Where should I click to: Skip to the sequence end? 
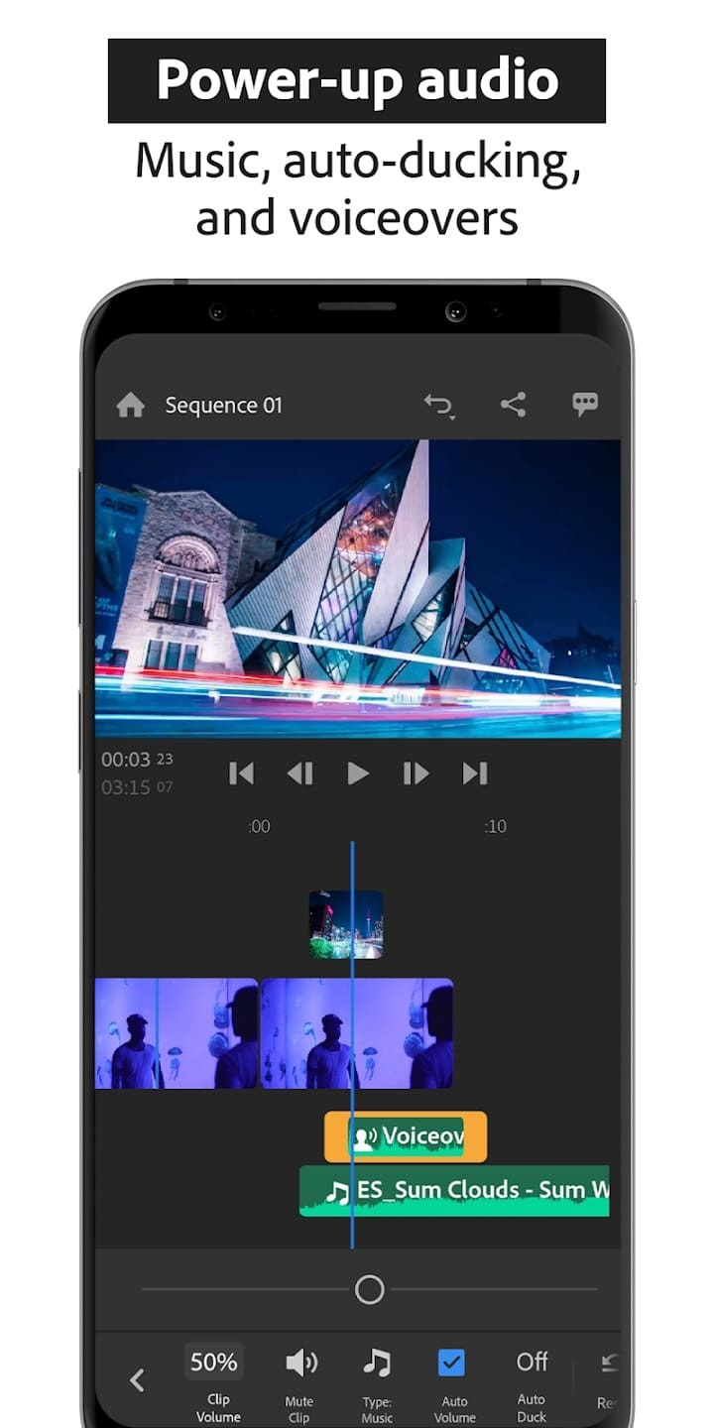pos(475,773)
